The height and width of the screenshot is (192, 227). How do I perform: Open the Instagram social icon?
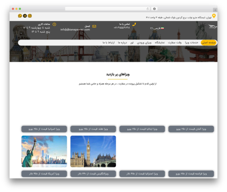30,16
